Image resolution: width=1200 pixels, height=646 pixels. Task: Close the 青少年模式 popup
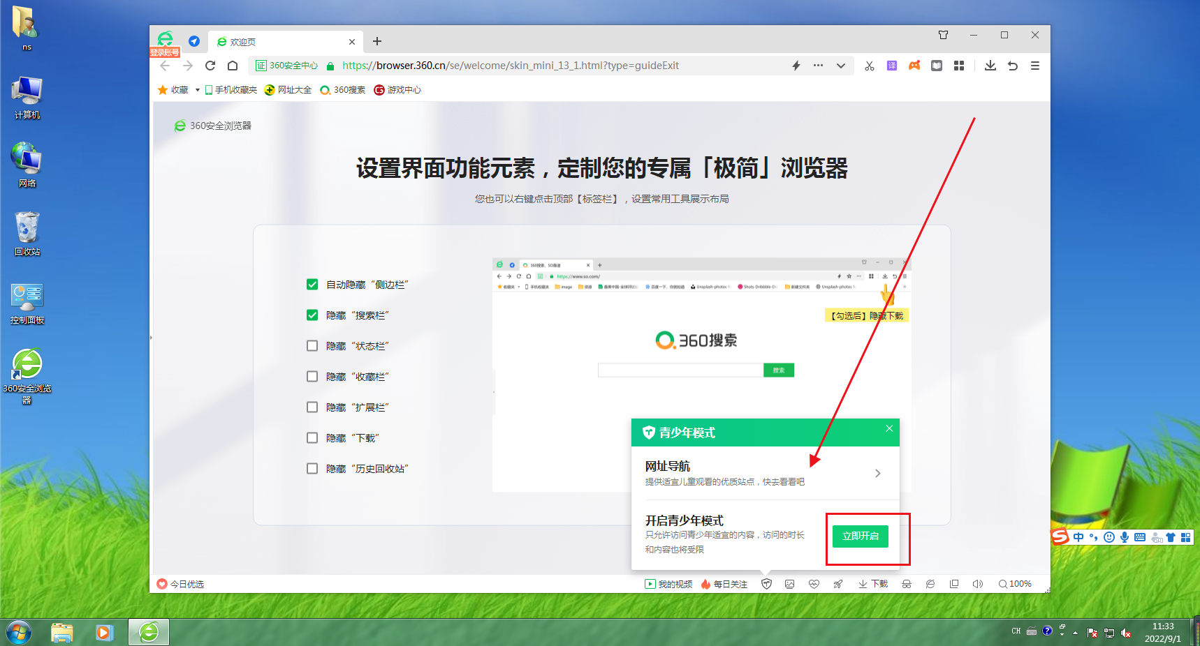coord(889,428)
